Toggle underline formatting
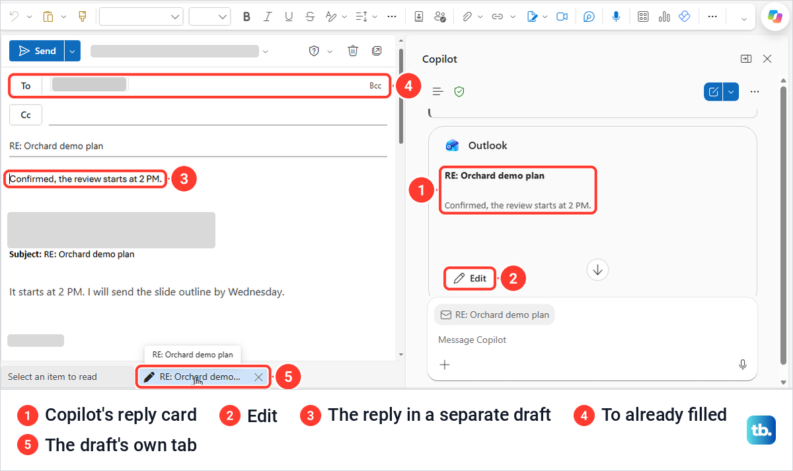 point(289,17)
